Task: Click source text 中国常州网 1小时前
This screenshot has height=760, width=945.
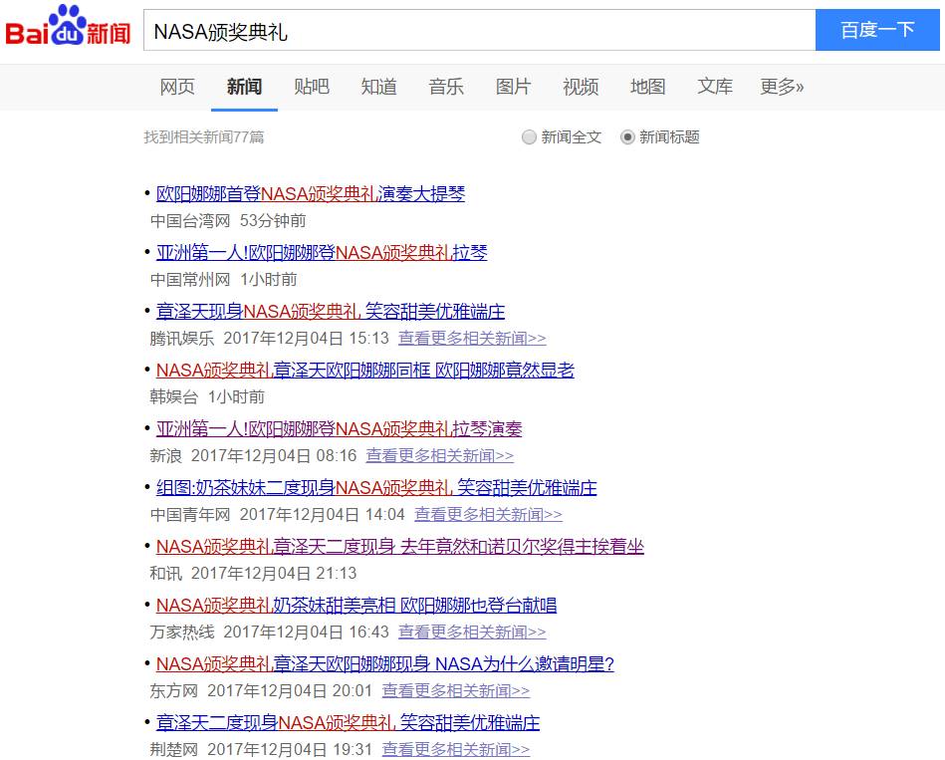Action: pos(224,280)
